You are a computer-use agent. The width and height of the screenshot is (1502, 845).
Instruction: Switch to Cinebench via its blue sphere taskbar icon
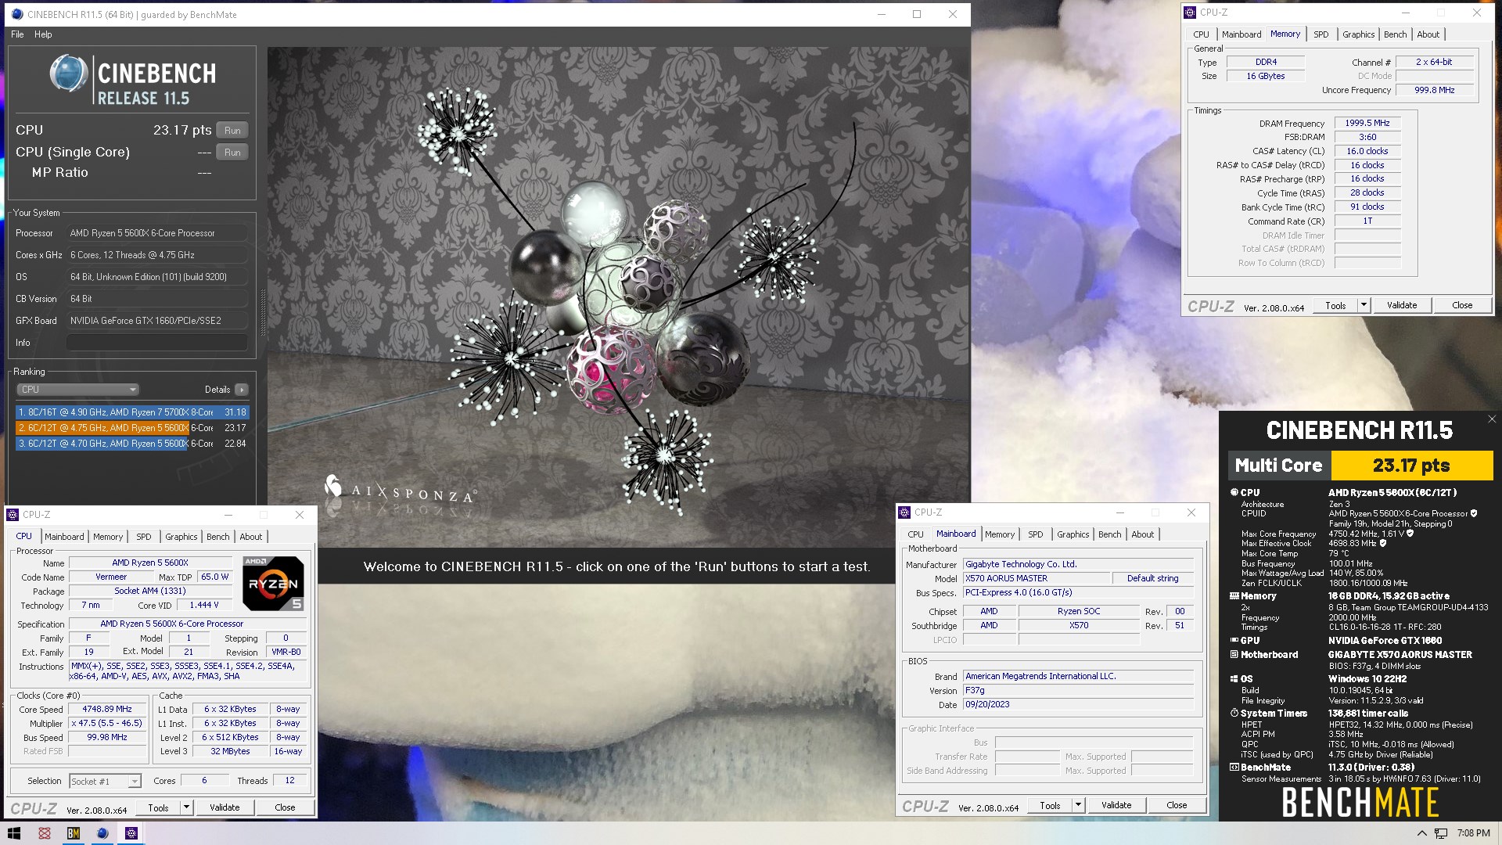pos(102,833)
